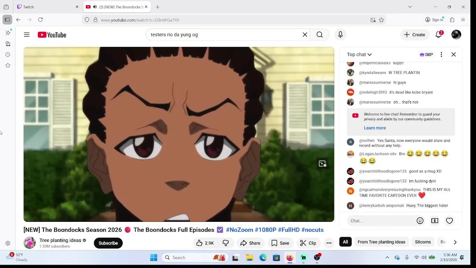Screen dimensions: 476x268
Task: Open more actions ellipsis under video
Action: coord(329,243)
